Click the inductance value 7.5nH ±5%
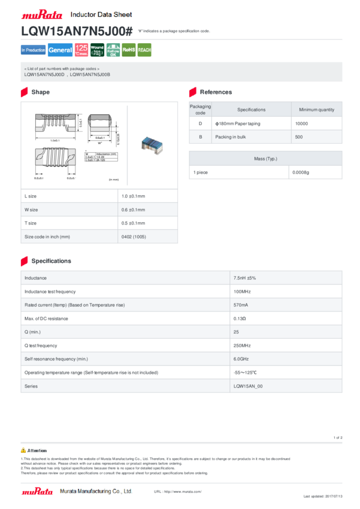 tap(245, 278)
